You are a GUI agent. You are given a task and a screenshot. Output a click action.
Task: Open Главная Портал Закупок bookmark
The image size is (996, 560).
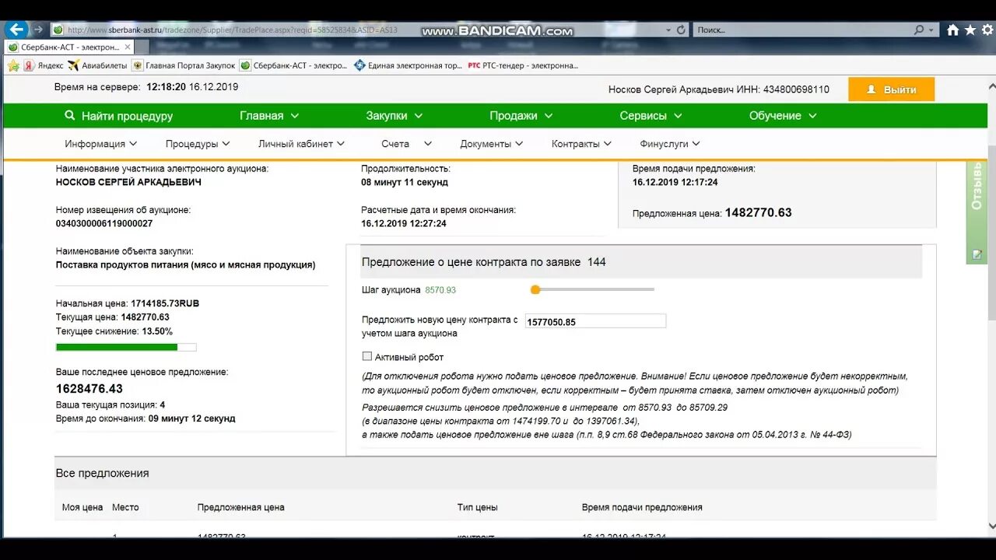click(184, 66)
